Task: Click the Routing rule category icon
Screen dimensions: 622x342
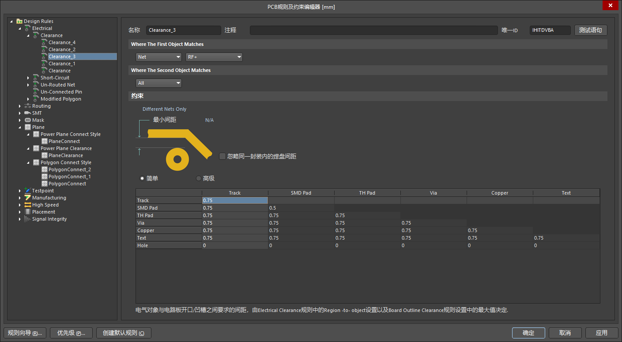Action: click(x=28, y=106)
